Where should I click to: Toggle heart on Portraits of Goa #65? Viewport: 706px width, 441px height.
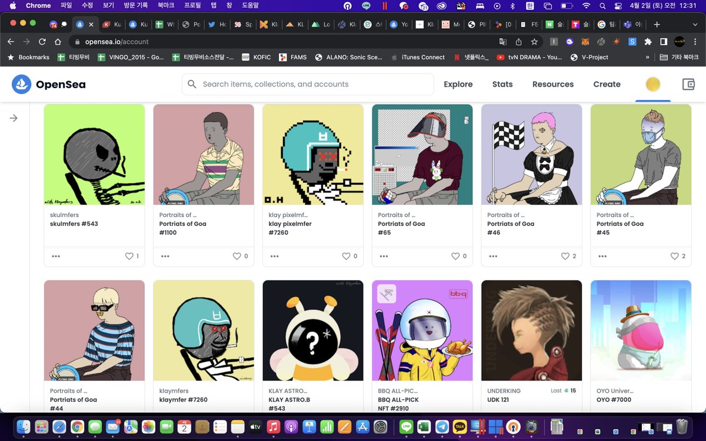pos(455,256)
